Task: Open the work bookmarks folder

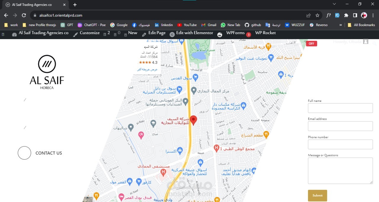Action: pos(11,25)
